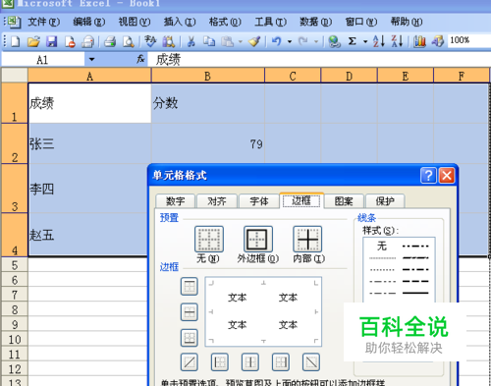Select the 无 line style option
491x386 pixels.
pos(382,246)
